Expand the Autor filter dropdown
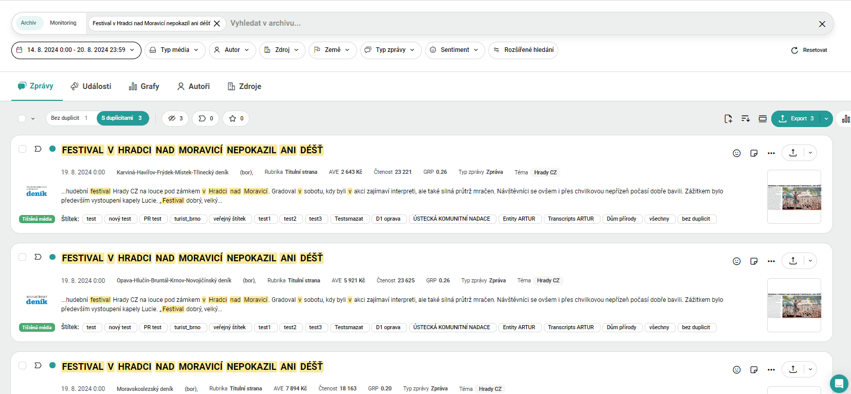The image size is (851, 394). pyautogui.click(x=232, y=50)
